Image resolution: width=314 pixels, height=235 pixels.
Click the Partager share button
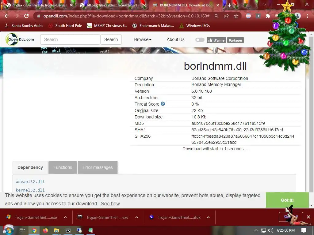click(x=235, y=40)
